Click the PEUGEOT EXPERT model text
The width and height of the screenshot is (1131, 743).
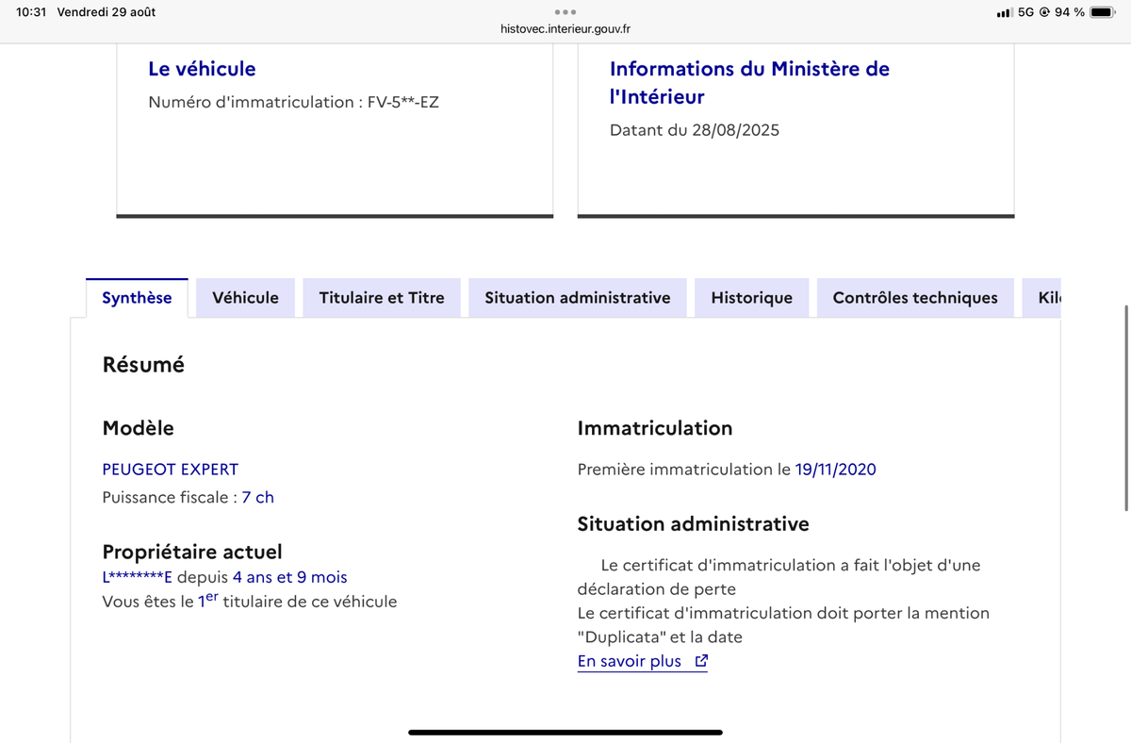point(171,470)
